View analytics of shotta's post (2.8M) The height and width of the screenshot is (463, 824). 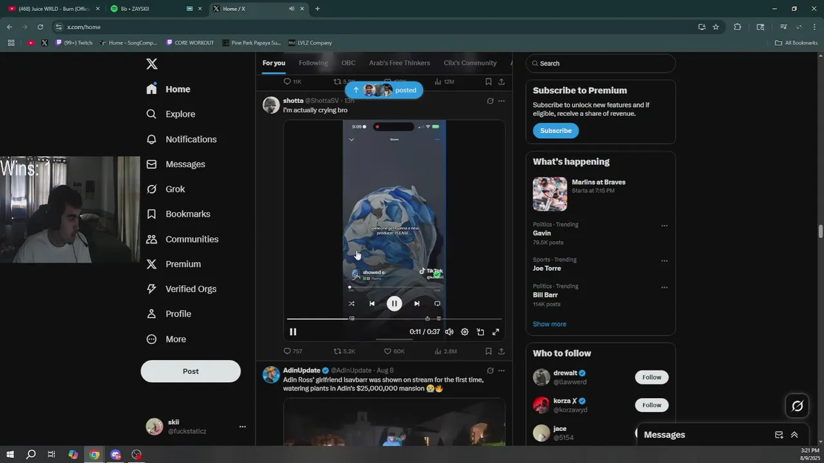click(x=445, y=351)
